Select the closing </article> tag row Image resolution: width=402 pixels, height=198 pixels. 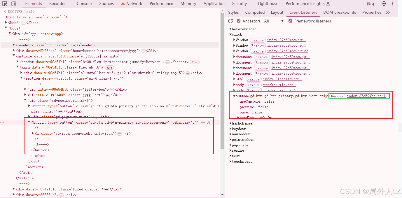pyautogui.click(x=26, y=178)
